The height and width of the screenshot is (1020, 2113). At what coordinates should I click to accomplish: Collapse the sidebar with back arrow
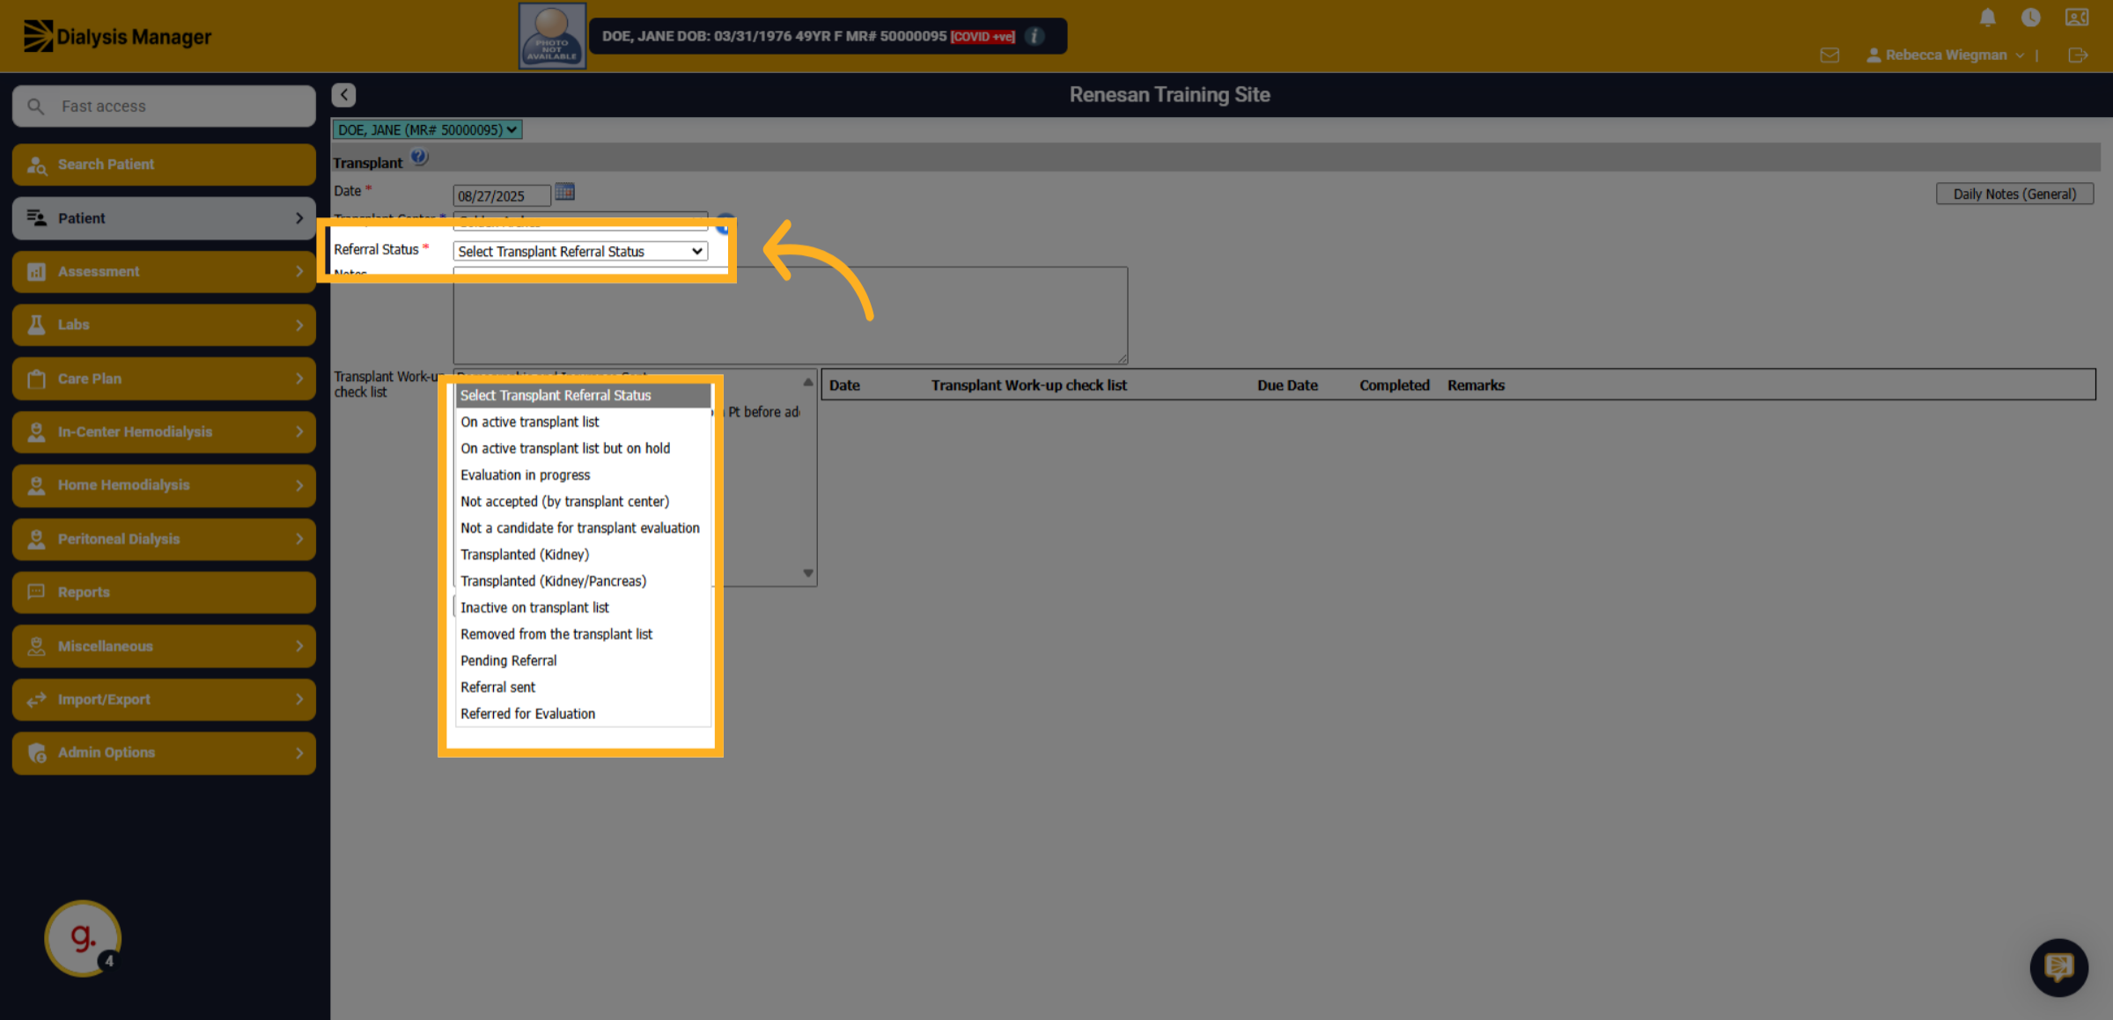[x=343, y=95]
